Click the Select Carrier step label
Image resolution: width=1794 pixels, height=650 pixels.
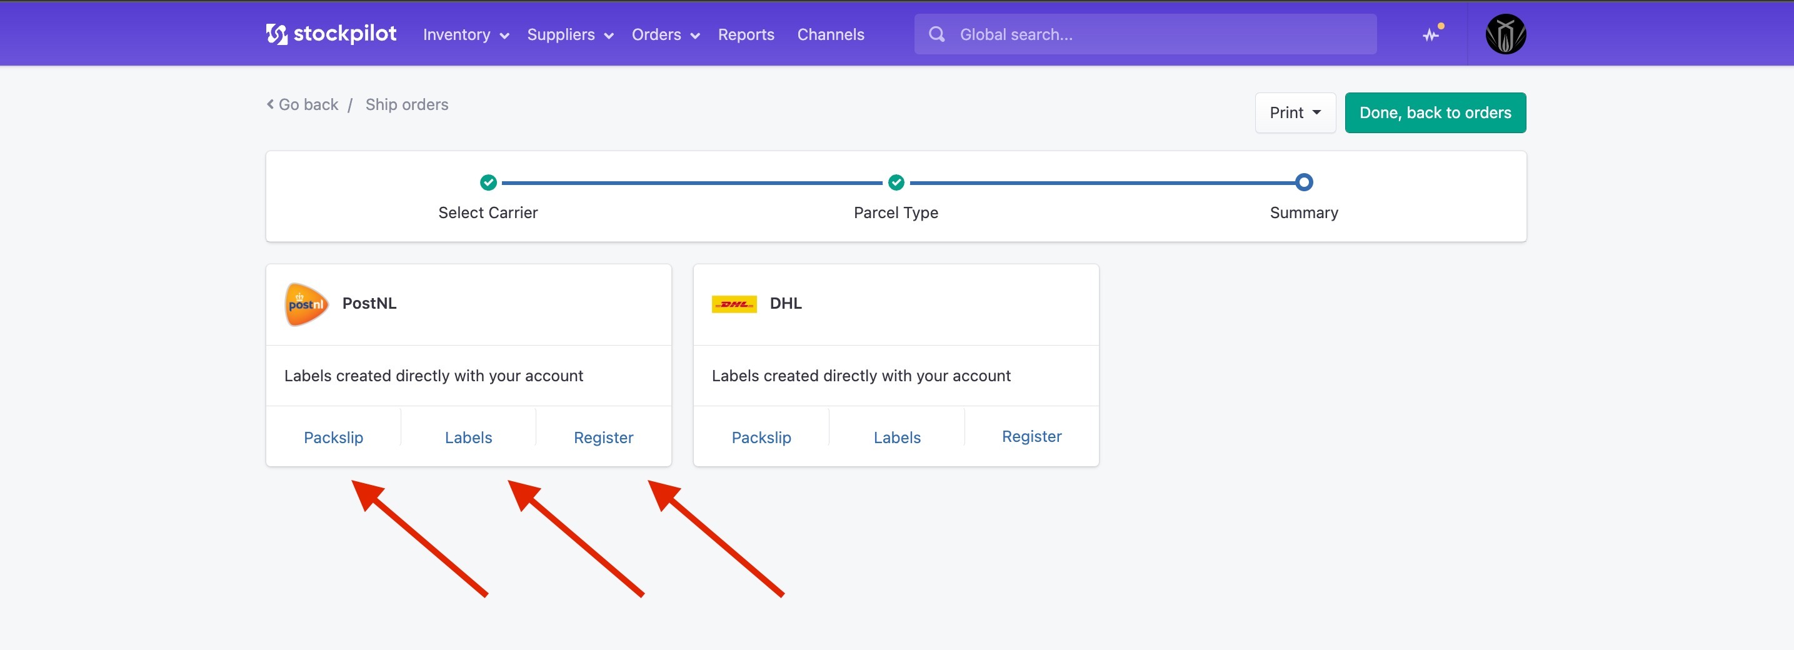(x=488, y=212)
